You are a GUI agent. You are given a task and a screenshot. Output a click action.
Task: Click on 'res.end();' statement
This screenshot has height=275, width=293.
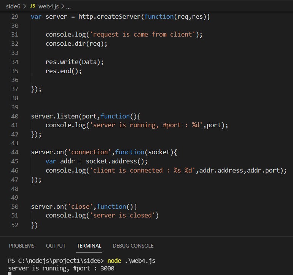coord(64,71)
